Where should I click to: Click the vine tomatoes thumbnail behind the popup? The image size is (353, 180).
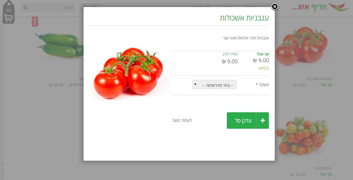coord(304,47)
